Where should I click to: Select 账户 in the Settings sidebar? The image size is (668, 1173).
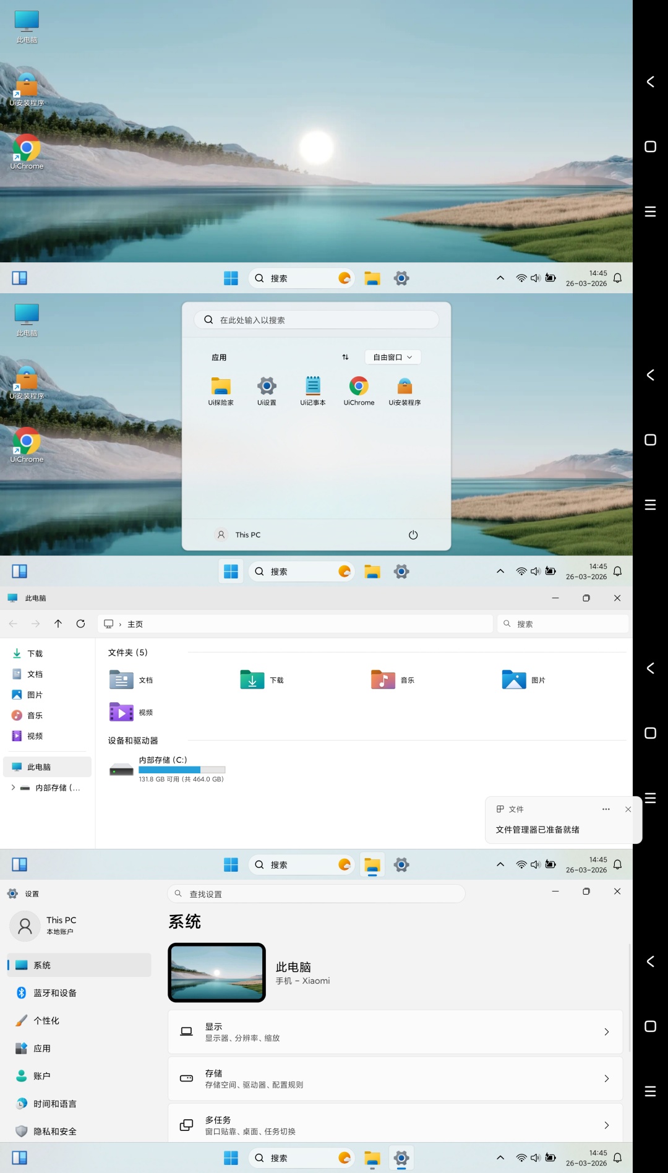(79, 1076)
